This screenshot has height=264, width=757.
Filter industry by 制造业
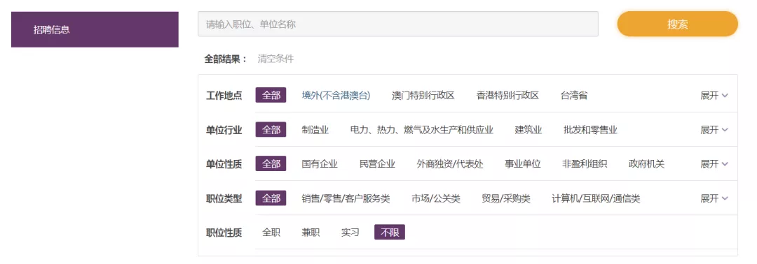[315, 130]
